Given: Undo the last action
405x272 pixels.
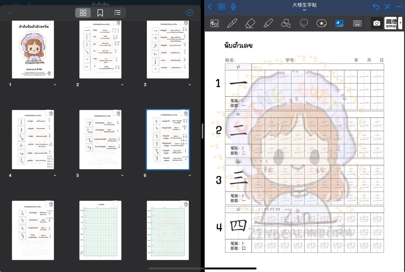Looking at the screenshot, I should [376, 6].
